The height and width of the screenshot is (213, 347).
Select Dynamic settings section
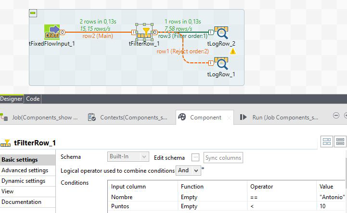click(27, 181)
